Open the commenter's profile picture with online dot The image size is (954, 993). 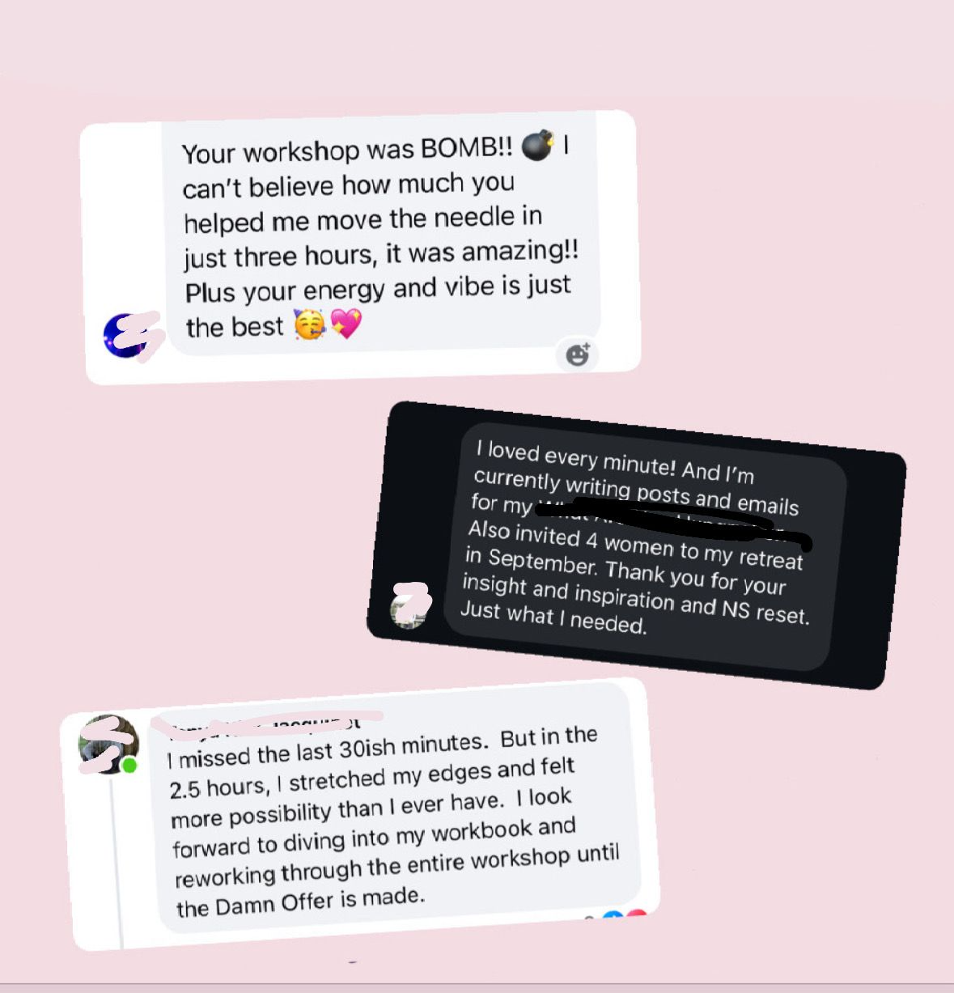coord(108,745)
